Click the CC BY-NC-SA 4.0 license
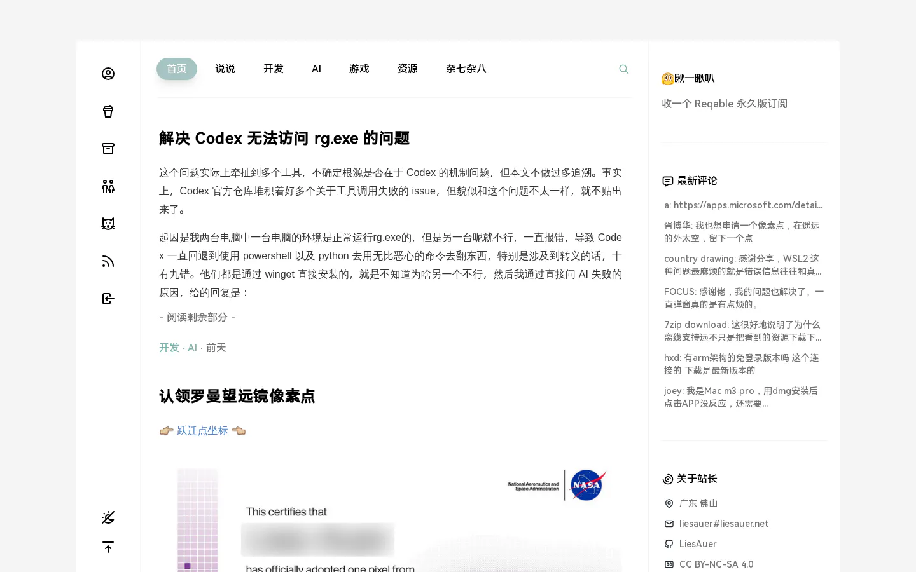Image resolution: width=916 pixels, height=572 pixels. pyautogui.click(x=716, y=564)
